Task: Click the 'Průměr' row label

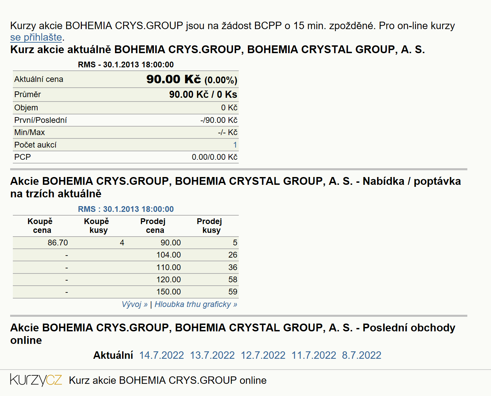Action: [28, 94]
